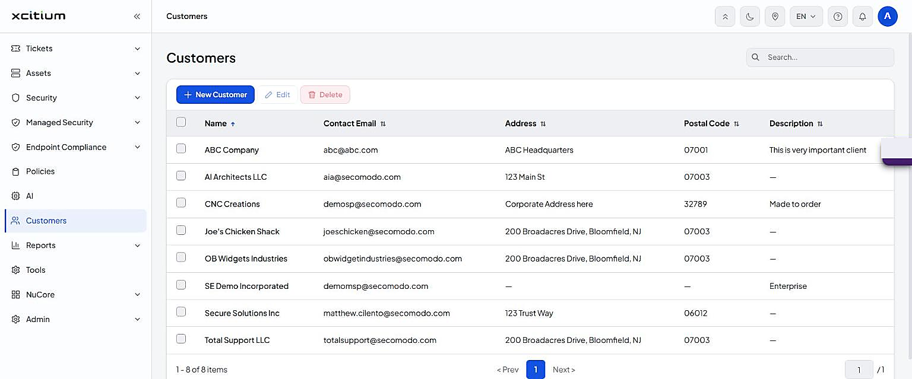912x379 pixels.
Task: Collapse the sidebar with the double-chevron icon
Action: (x=137, y=16)
